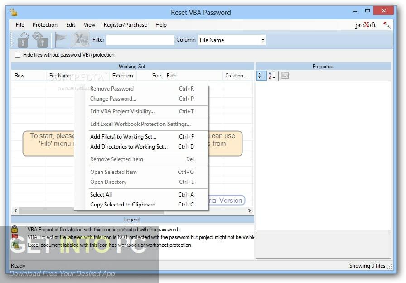
Task: Click the Creation column header
Action: pos(237,76)
